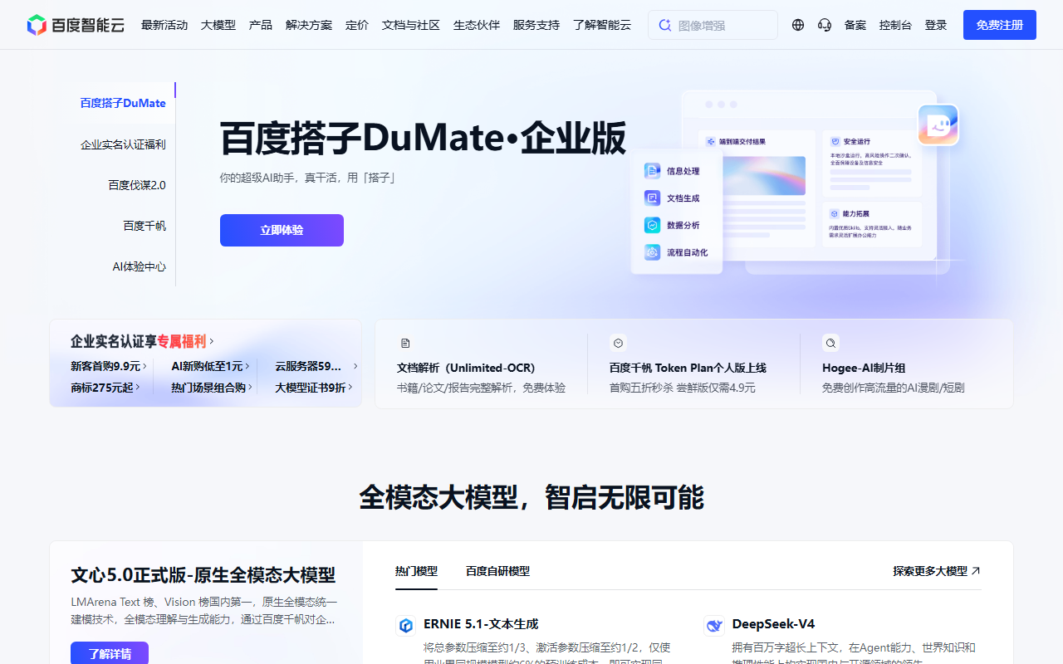This screenshot has width=1063, height=664.
Task: Expand 企业实名认证享专属福利 chevron link
Action: [x=142, y=341]
